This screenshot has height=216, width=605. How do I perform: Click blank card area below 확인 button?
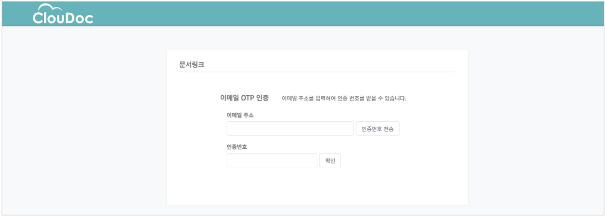click(x=317, y=187)
